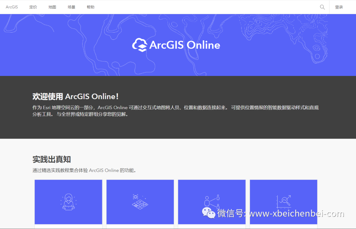The image size is (356, 229).
Task: Open the 地图 menu item
Action: (x=52, y=7)
